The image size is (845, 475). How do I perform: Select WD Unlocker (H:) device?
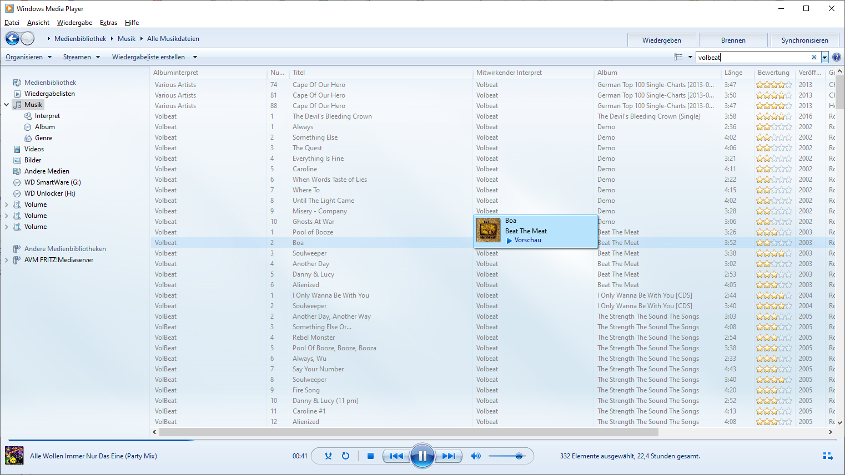pyautogui.click(x=49, y=193)
